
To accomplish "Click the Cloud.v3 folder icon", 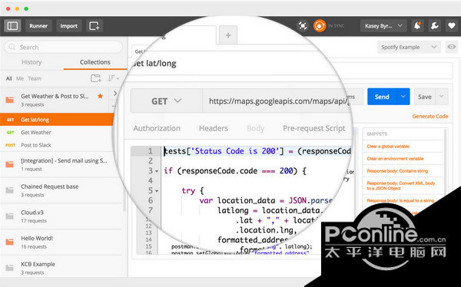I will click(10, 216).
